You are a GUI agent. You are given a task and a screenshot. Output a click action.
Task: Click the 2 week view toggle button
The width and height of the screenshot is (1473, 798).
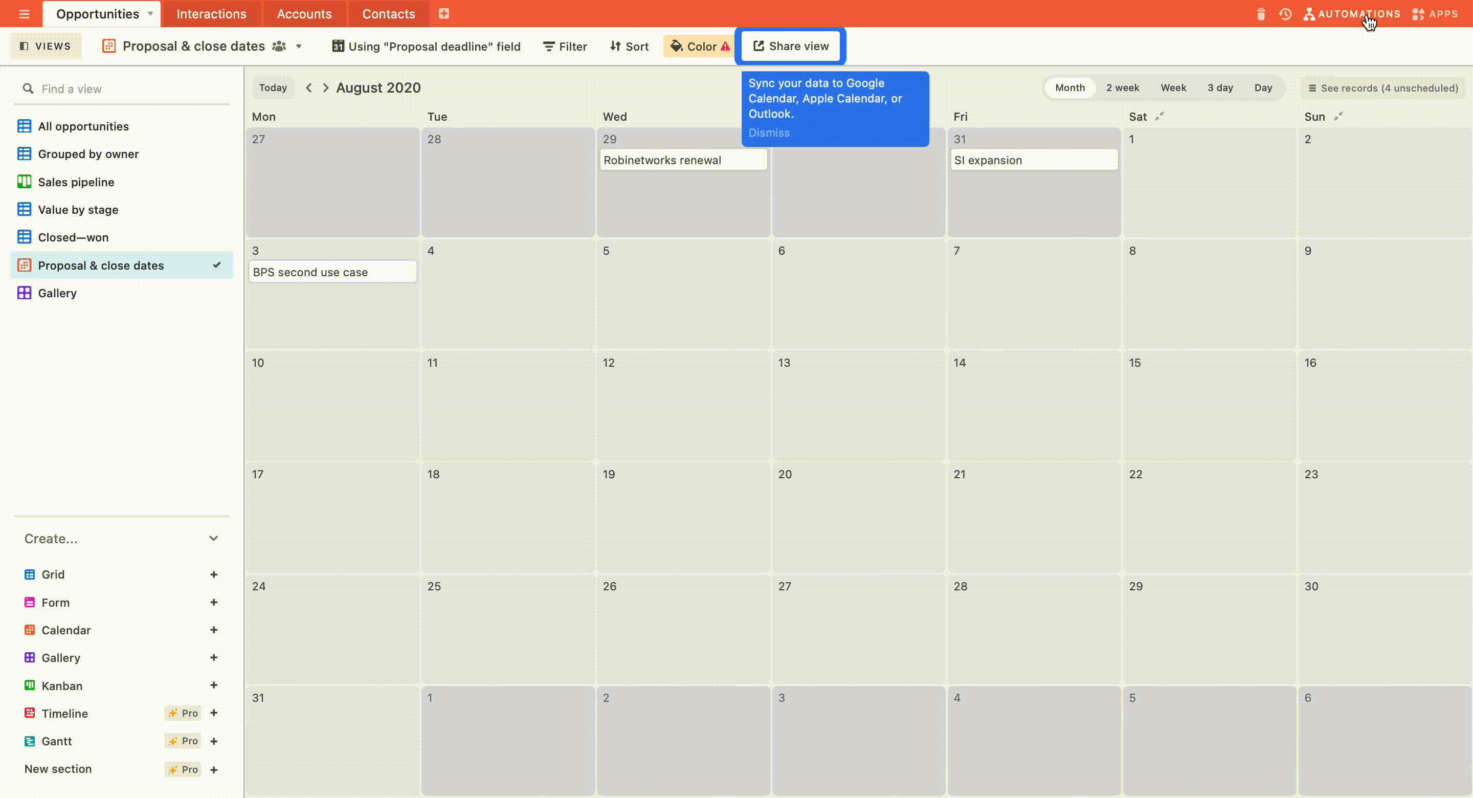[x=1123, y=87]
